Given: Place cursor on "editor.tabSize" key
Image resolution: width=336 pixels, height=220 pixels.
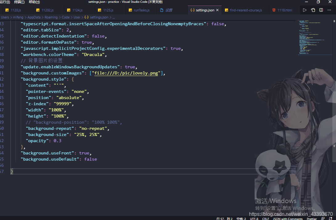Looking at the screenshot, I should point(42,30).
